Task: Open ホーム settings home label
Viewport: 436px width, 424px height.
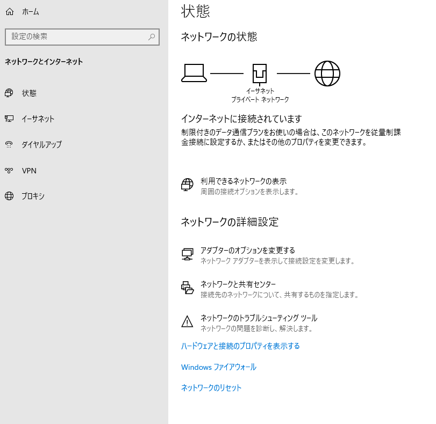Action: (31, 12)
